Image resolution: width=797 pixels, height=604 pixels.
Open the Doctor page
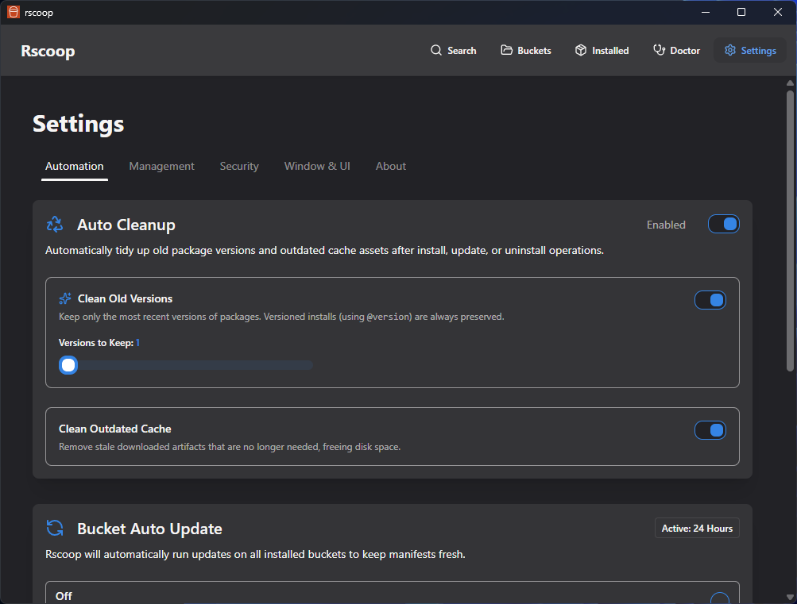(x=676, y=50)
